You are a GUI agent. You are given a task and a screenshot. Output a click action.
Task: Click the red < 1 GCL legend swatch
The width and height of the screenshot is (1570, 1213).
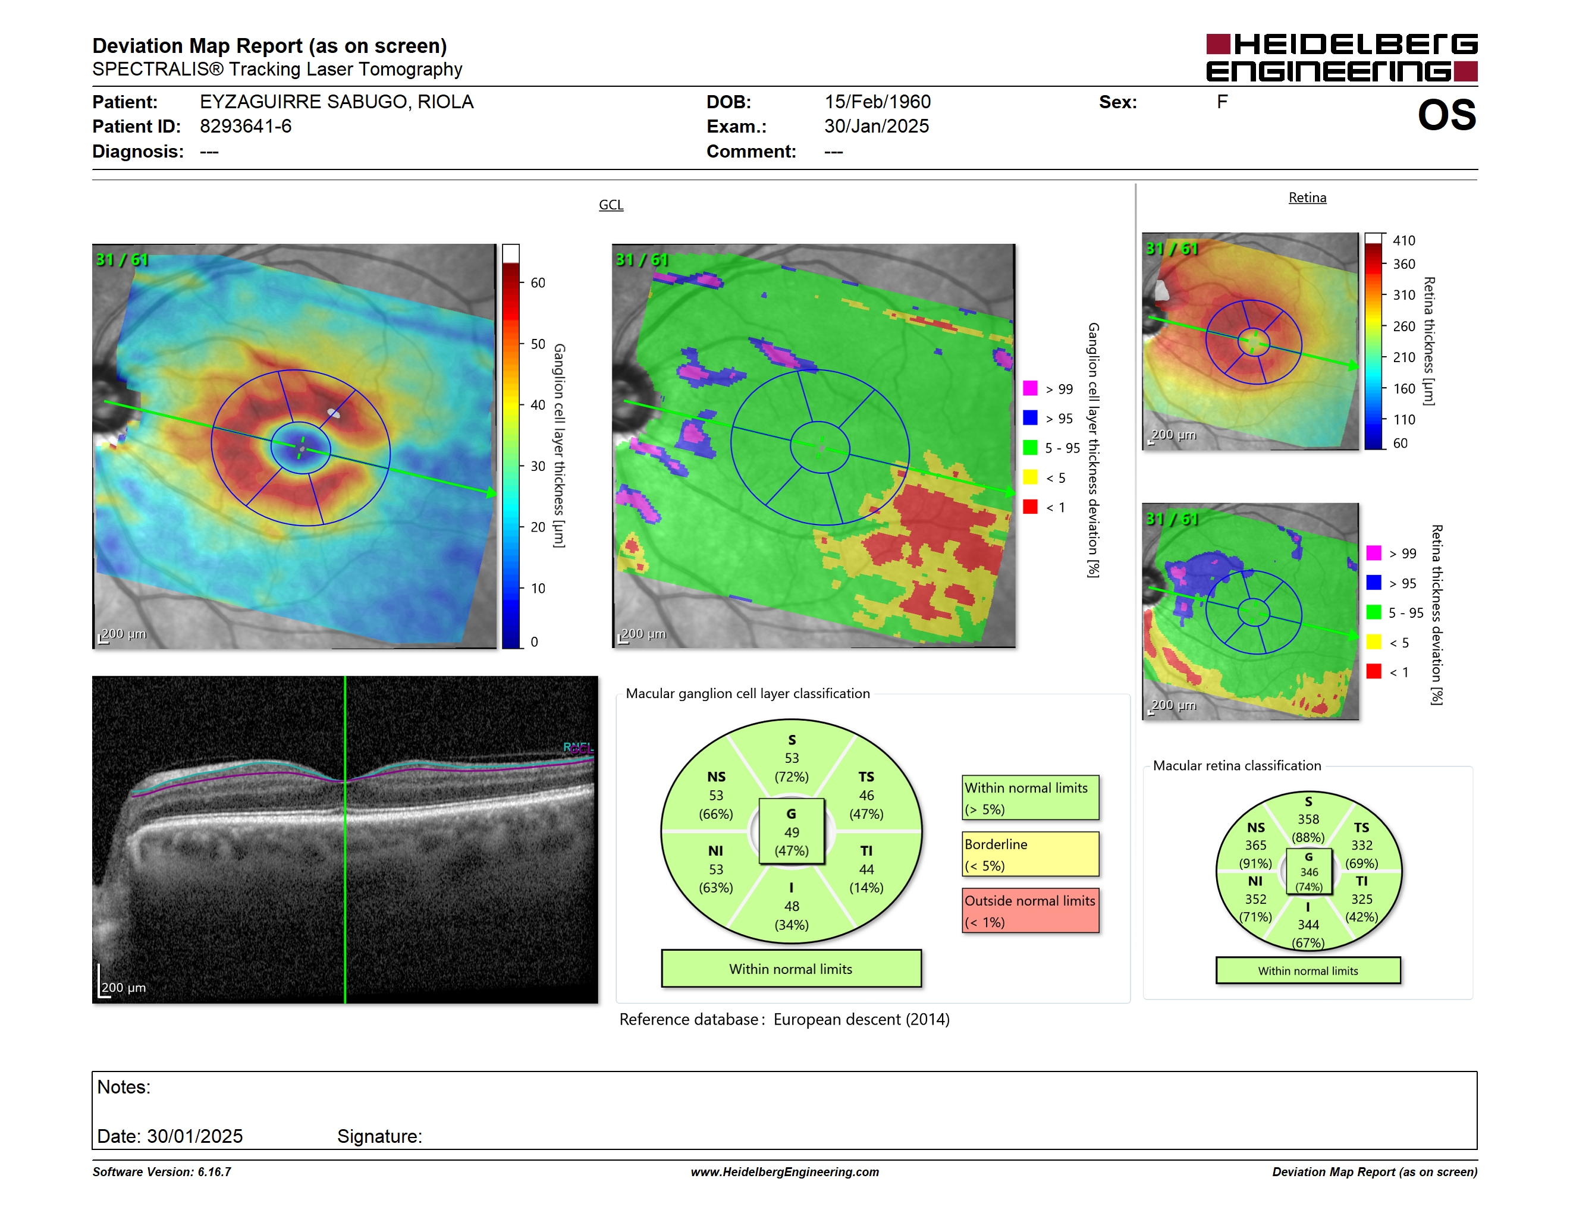click(1030, 507)
